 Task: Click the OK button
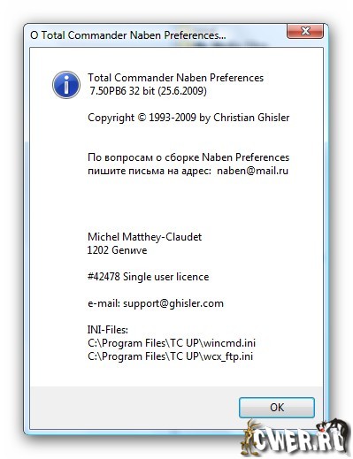tap(277, 407)
